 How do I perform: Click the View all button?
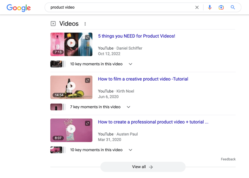click(x=143, y=167)
